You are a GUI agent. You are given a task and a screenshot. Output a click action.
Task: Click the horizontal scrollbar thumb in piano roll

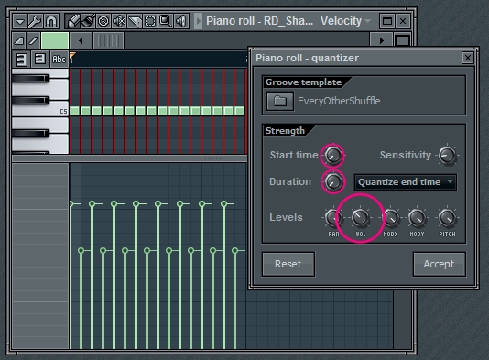[x=109, y=40]
